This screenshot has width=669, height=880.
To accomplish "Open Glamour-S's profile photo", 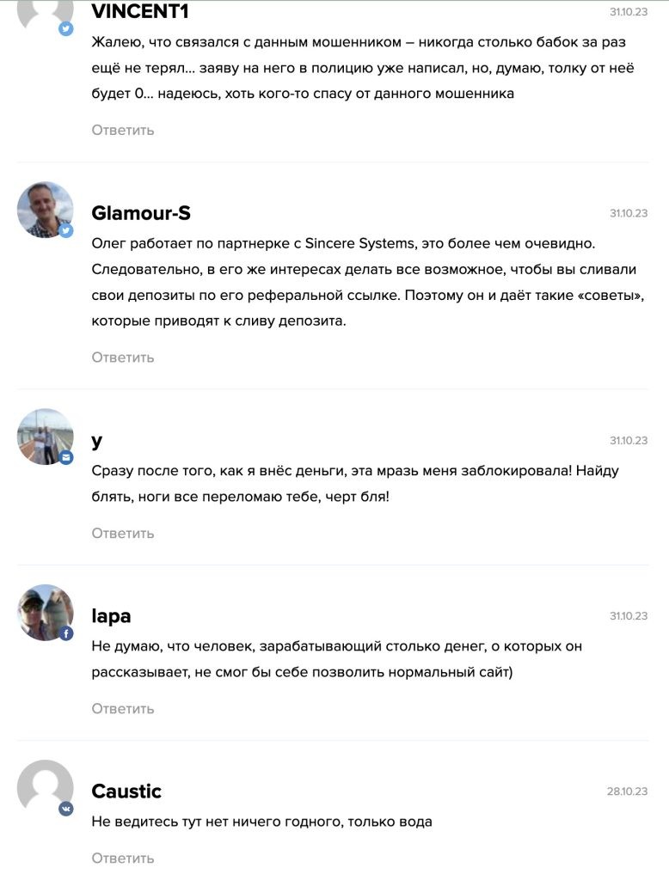I will pyautogui.click(x=45, y=210).
